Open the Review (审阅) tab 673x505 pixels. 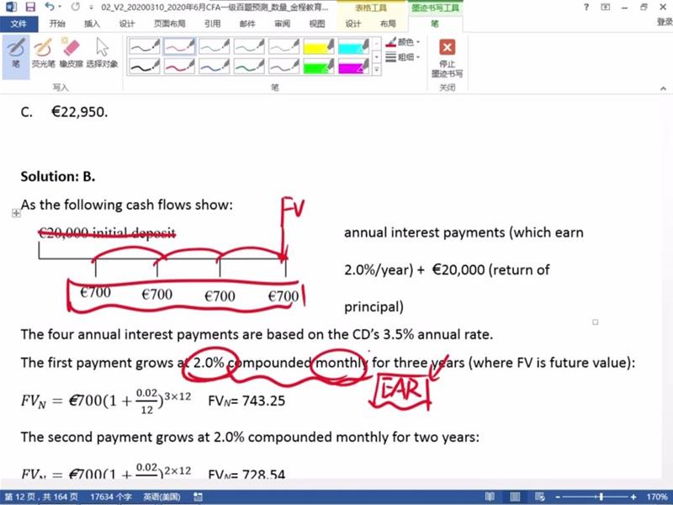coord(282,24)
